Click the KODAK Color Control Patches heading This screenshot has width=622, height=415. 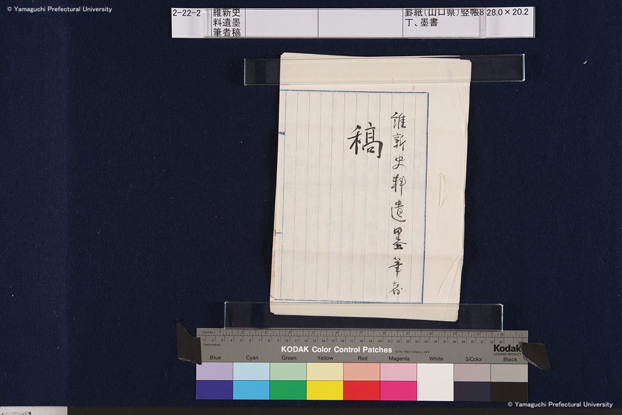coord(336,350)
